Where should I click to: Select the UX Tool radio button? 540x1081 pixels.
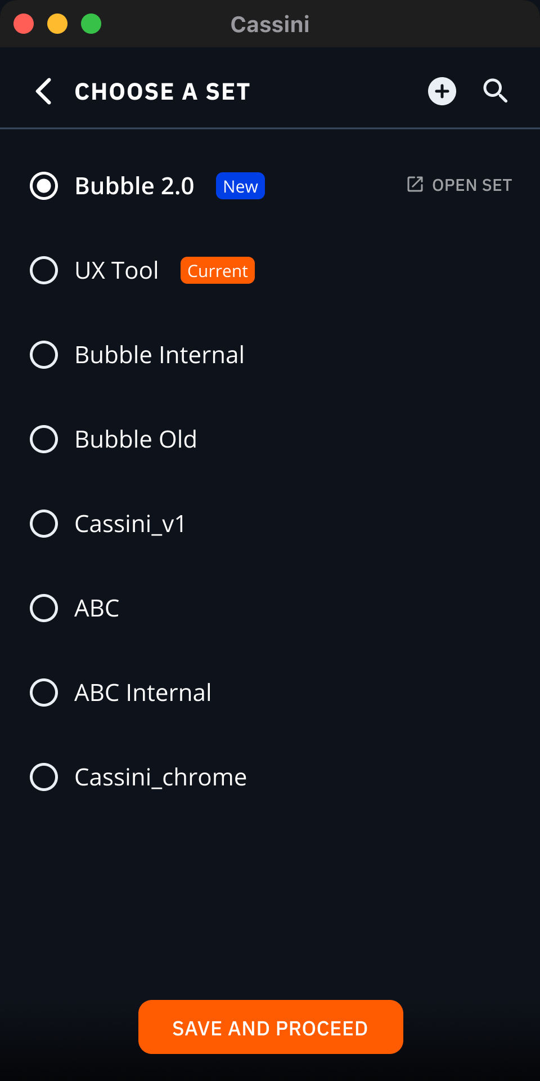(43, 270)
